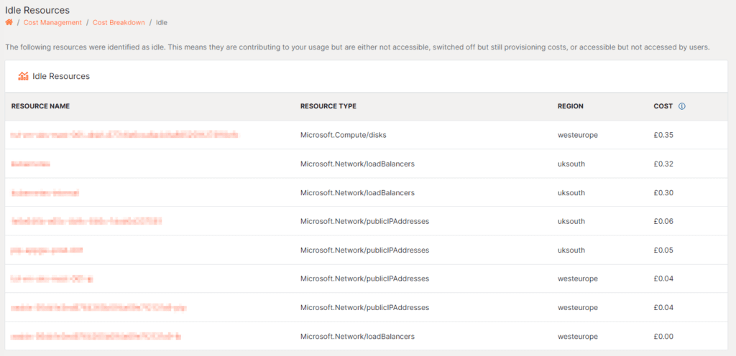Sort by the RESOURCE TYPE column header
This screenshot has height=356, width=736.
[x=328, y=106]
